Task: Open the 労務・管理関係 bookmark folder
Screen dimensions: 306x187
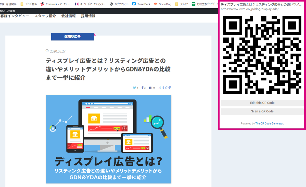Action: 8,4
